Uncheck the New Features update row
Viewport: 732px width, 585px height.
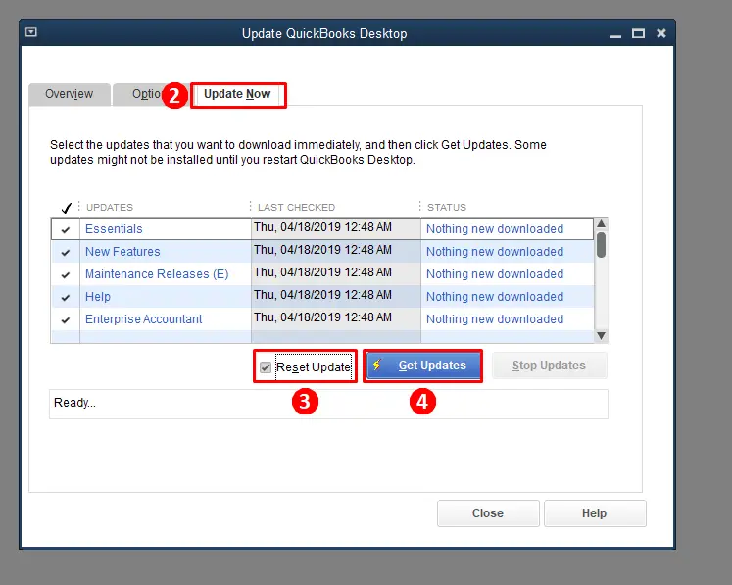tap(66, 253)
